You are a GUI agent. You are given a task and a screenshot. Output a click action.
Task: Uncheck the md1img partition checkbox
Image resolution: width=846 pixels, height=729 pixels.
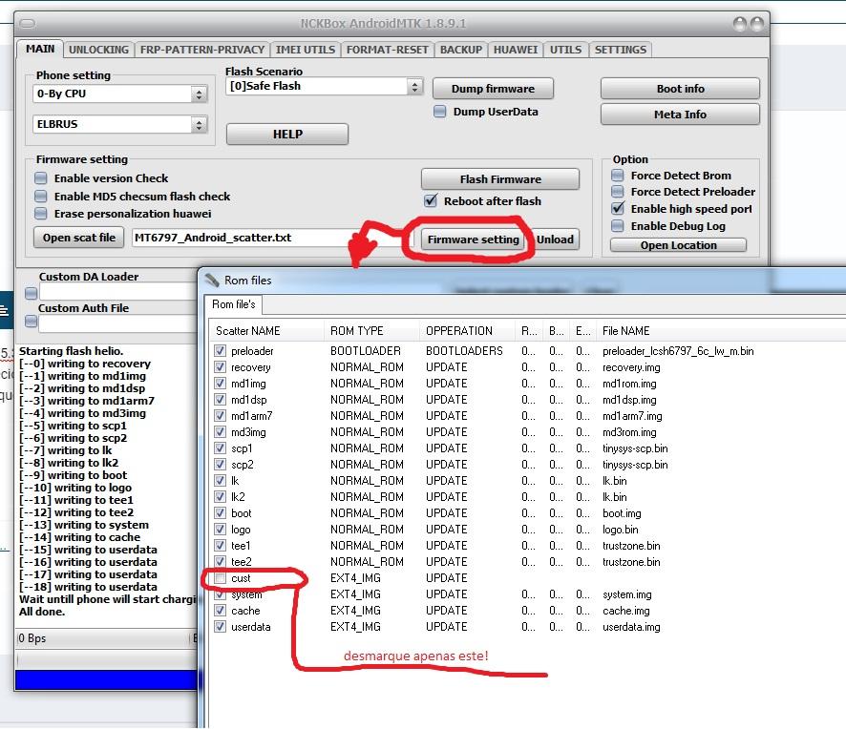[x=221, y=384]
